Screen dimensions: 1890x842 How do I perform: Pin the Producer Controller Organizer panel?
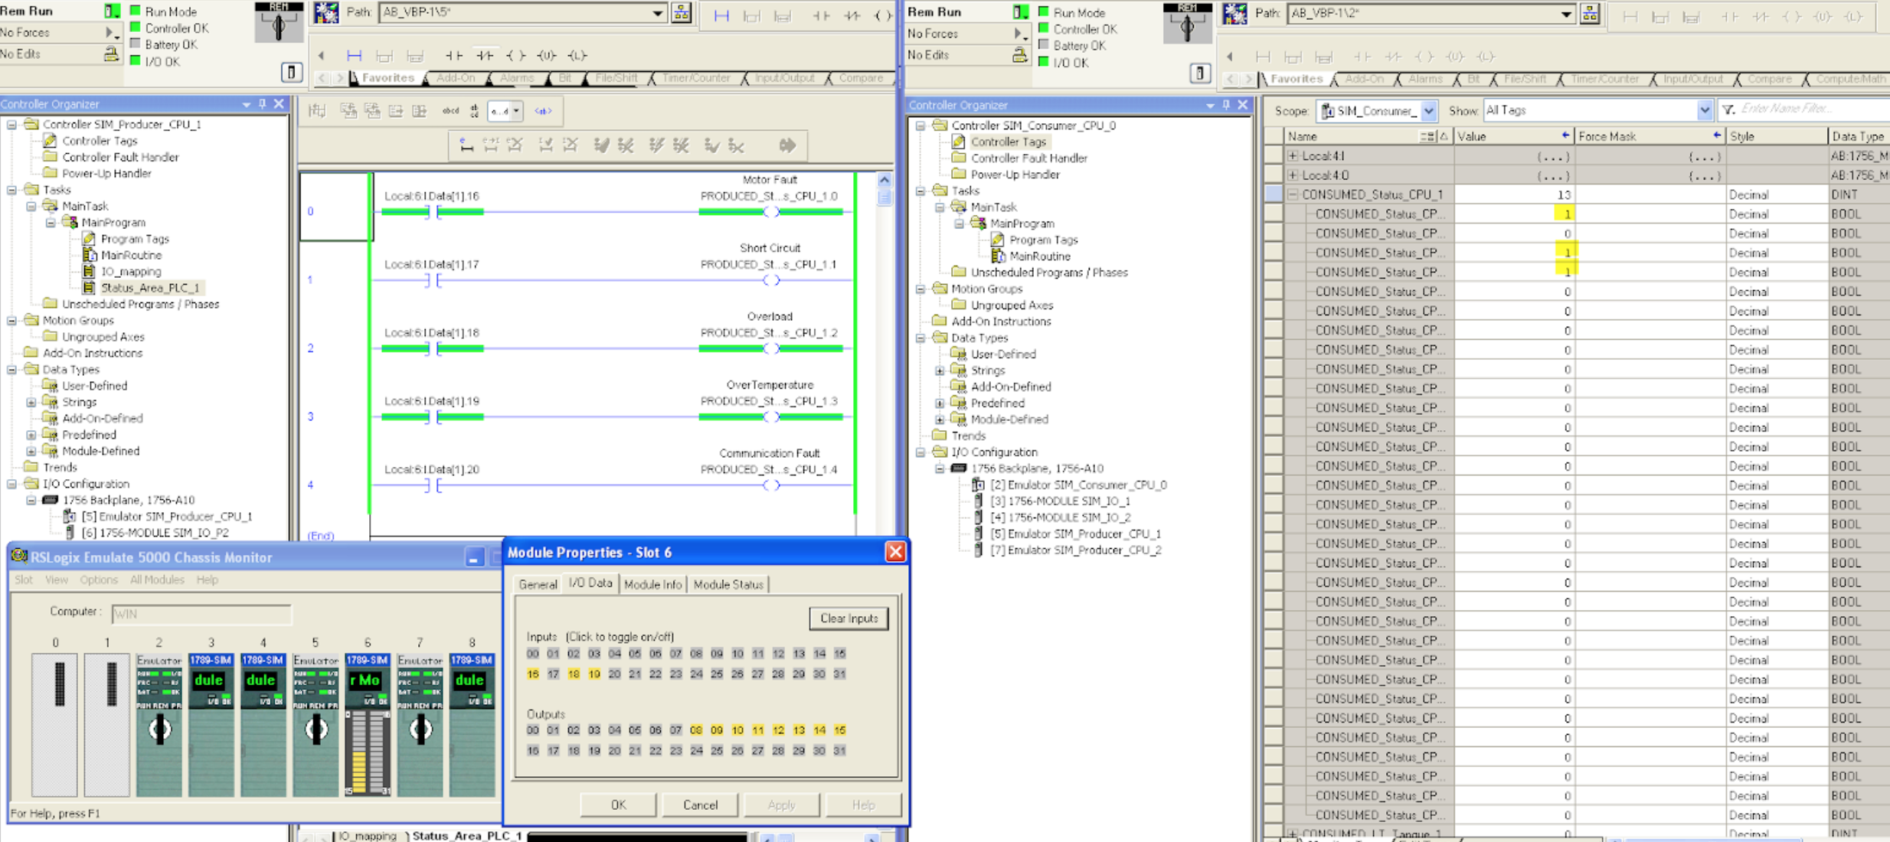[263, 104]
